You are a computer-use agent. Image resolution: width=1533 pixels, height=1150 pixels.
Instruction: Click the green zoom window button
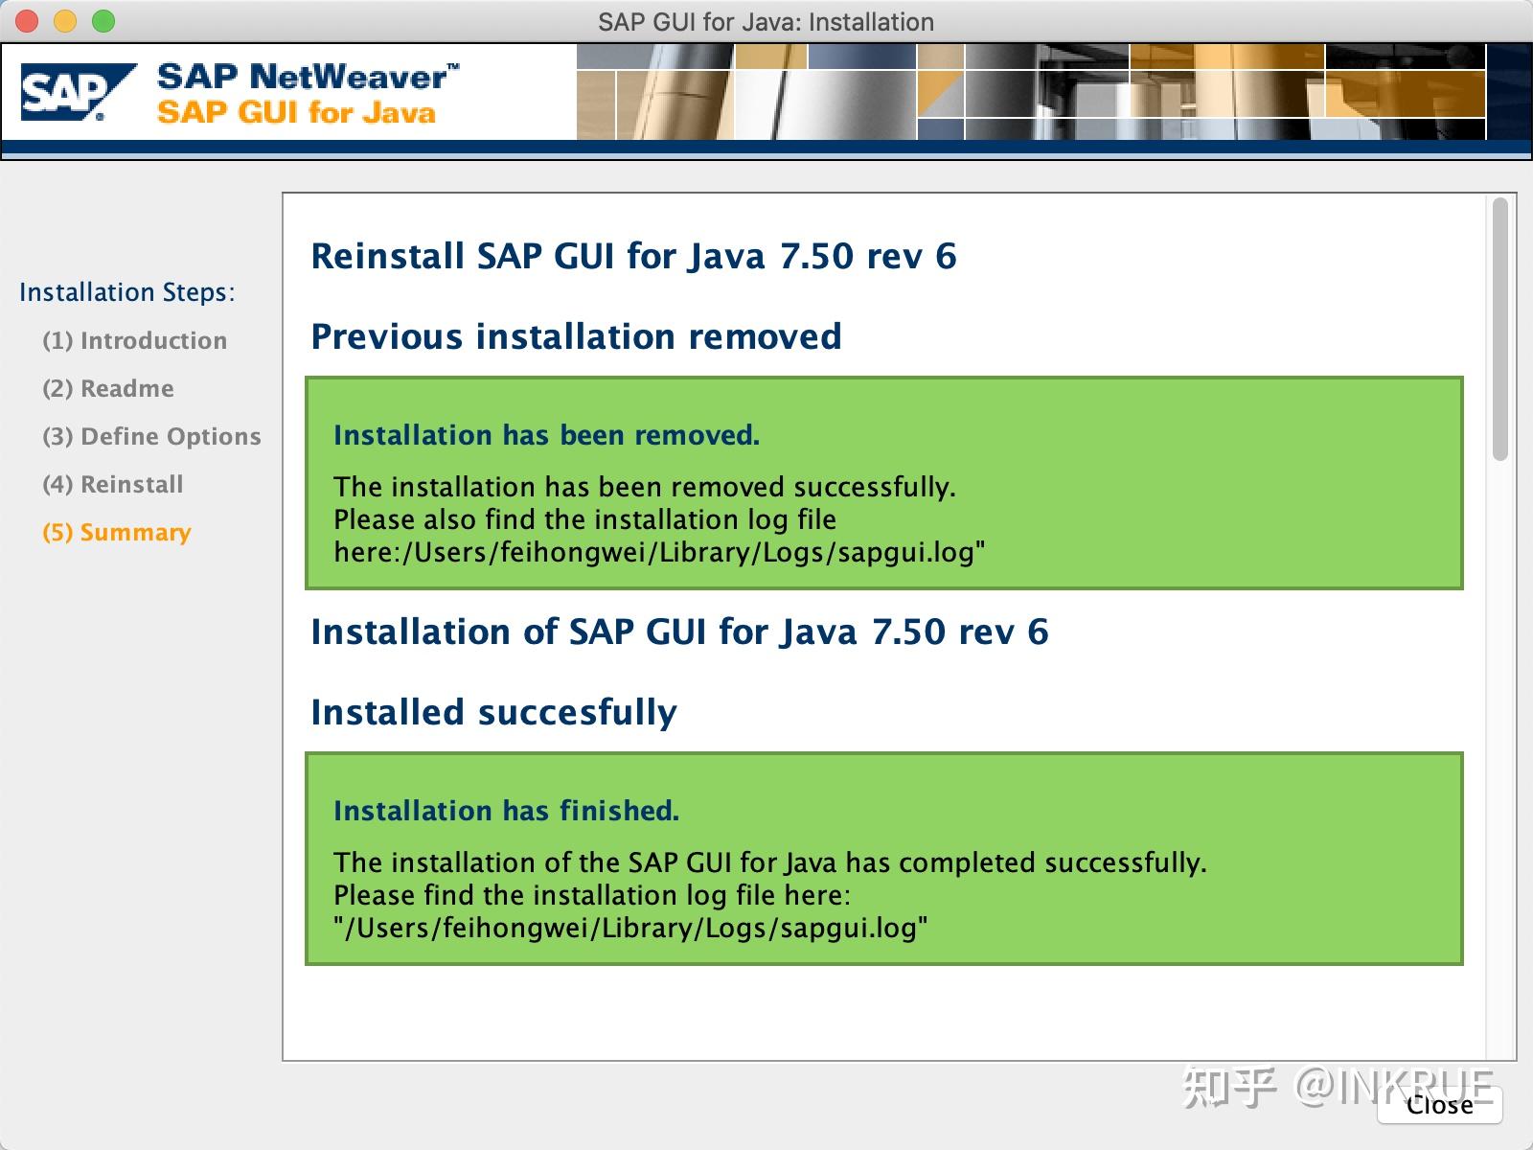pos(103,21)
